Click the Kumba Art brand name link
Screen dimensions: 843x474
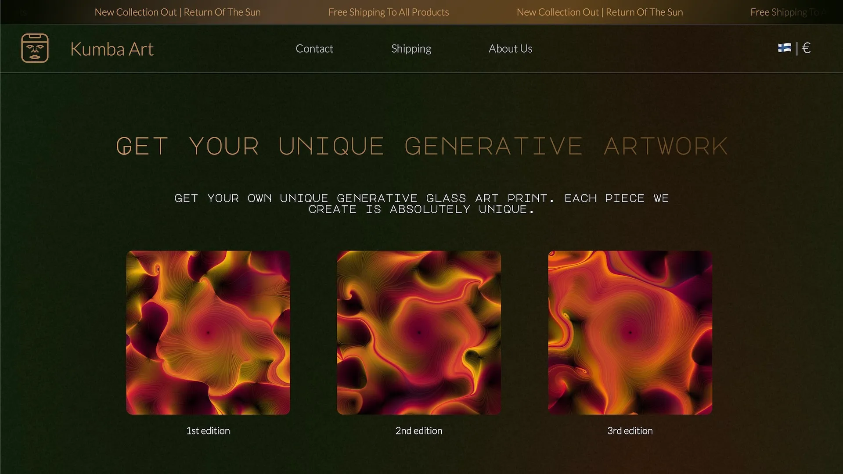pos(112,48)
